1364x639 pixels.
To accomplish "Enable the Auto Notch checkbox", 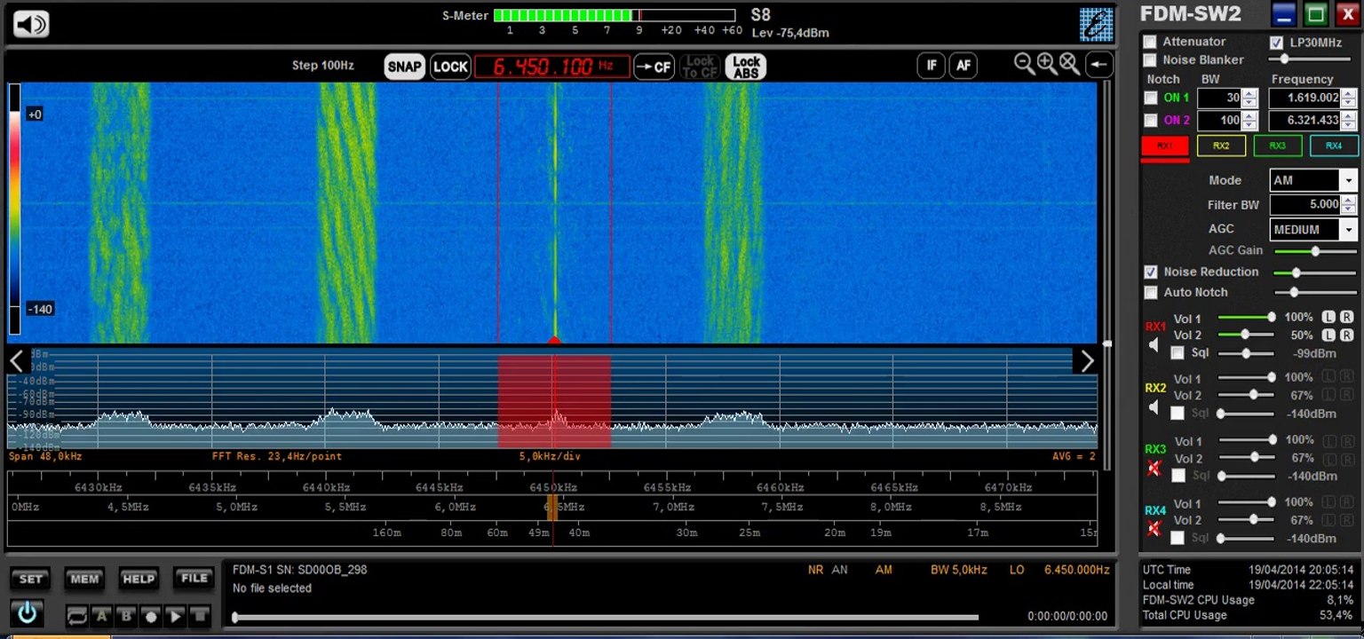I will pyautogui.click(x=1151, y=292).
